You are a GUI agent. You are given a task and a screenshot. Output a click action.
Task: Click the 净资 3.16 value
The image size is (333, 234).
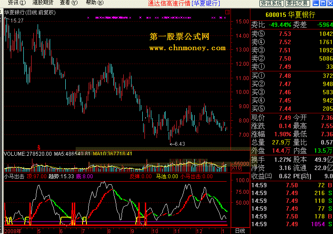click(x=285, y=168)
